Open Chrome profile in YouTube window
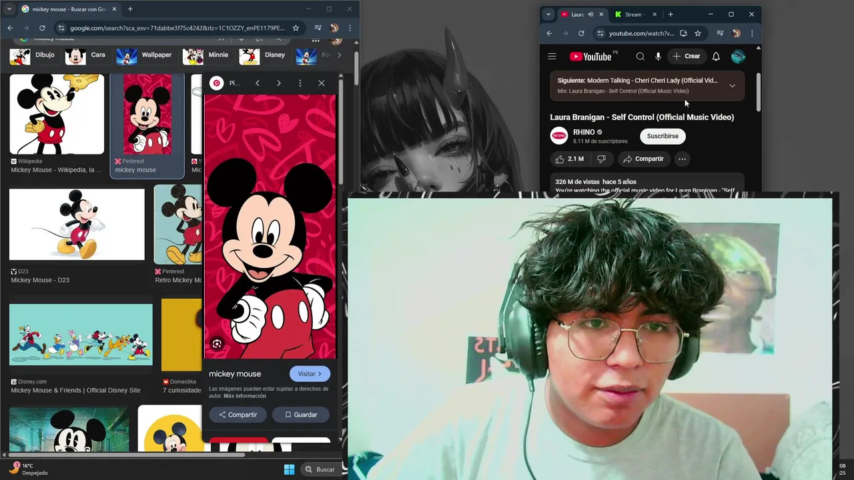The width and height of the screenshot is (854, 480). pos(736,33)
